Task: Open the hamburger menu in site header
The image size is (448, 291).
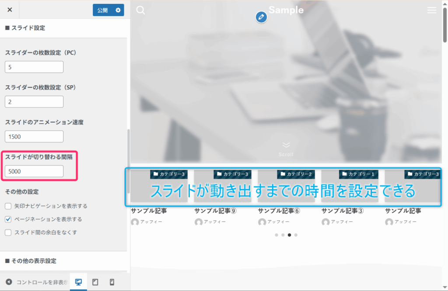Action: [x=432, y=10]
